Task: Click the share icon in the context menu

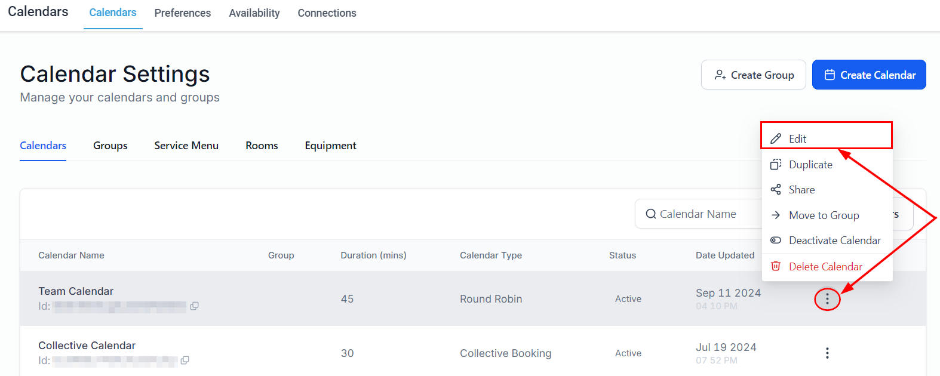Action: pyautogui.click(x=776, y=190)
